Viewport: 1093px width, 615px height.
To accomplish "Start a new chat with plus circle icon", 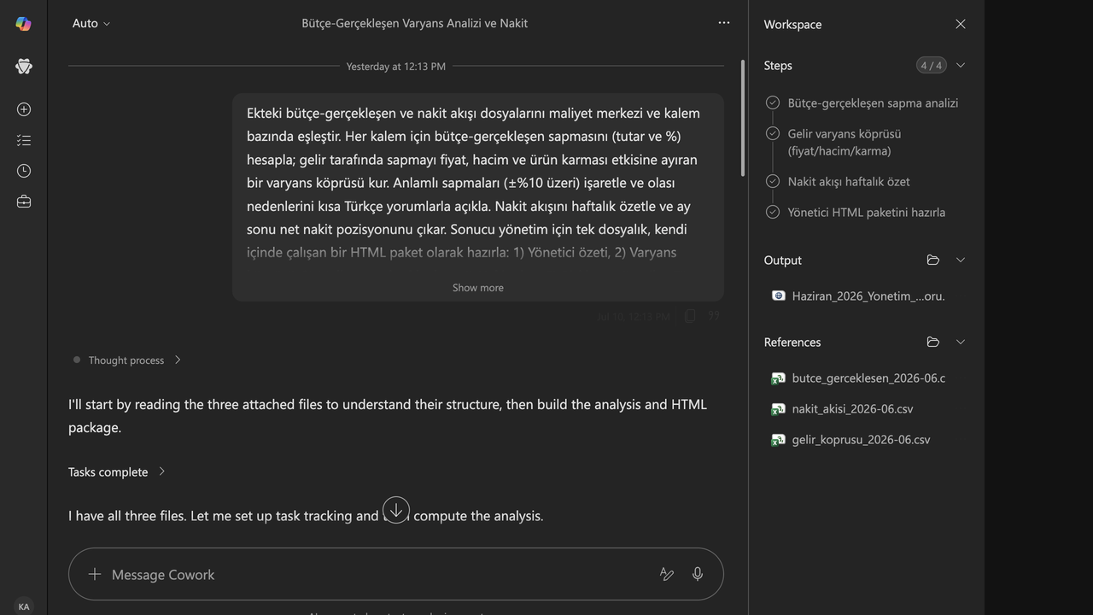I will tap(23, 109).
